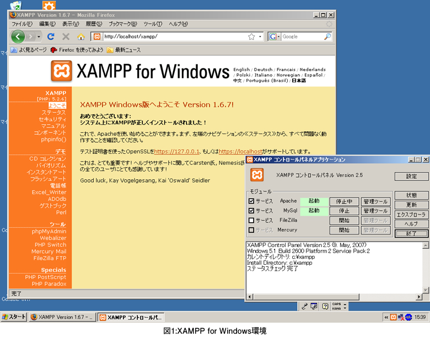The height and width of the screenshot is (337, 430).
Task: Open the 表示(V) menu
Action: (71, 24)
